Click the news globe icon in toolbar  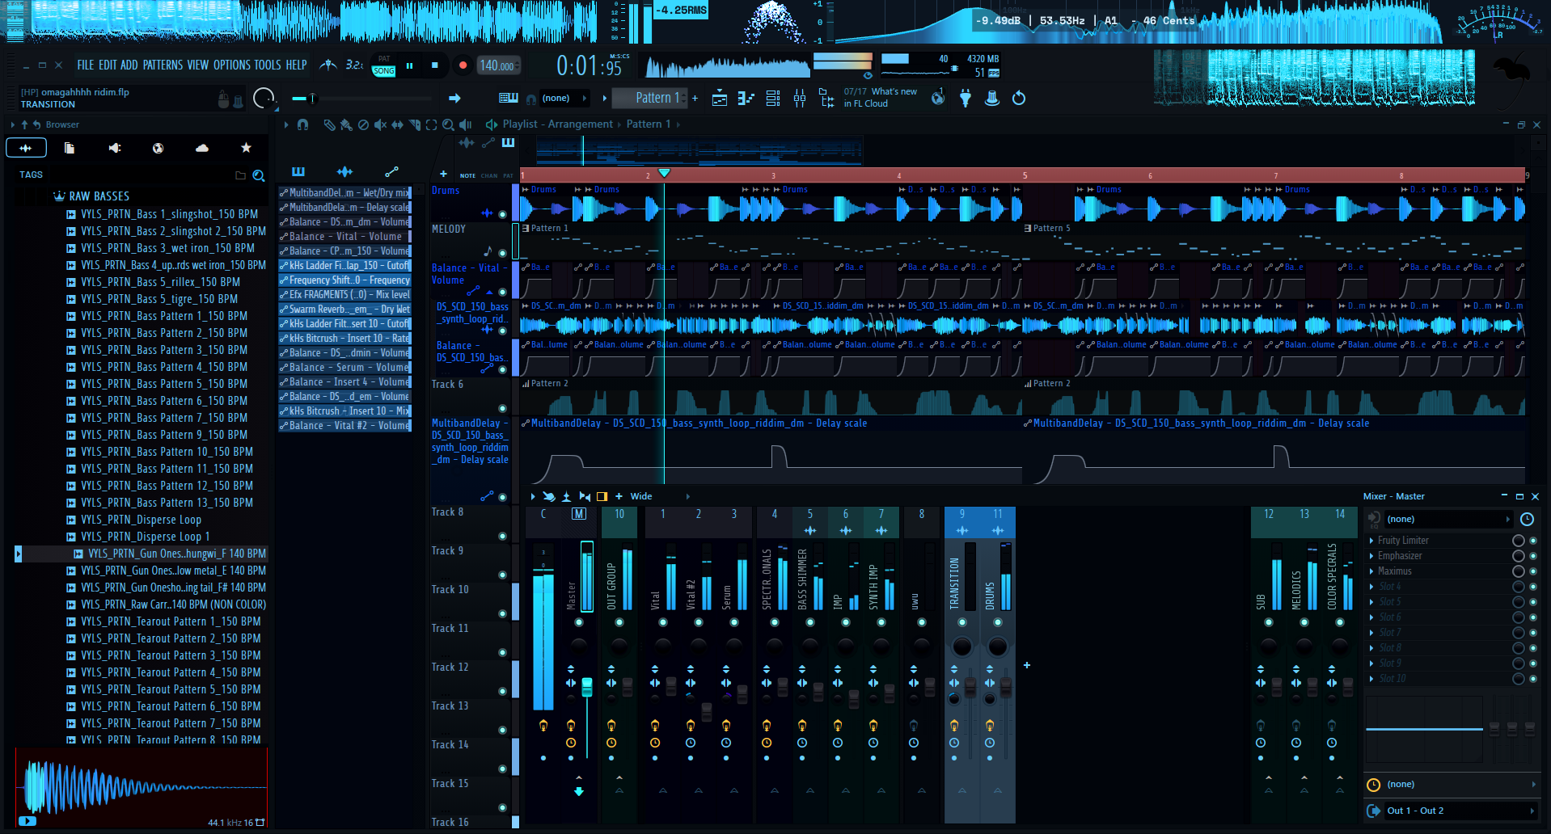click(x=938, y=99)
